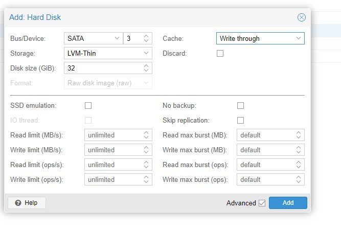This screenshot has width=341, height=233.
Task: Click the Help question mark icon
Action: pos(18,203)
